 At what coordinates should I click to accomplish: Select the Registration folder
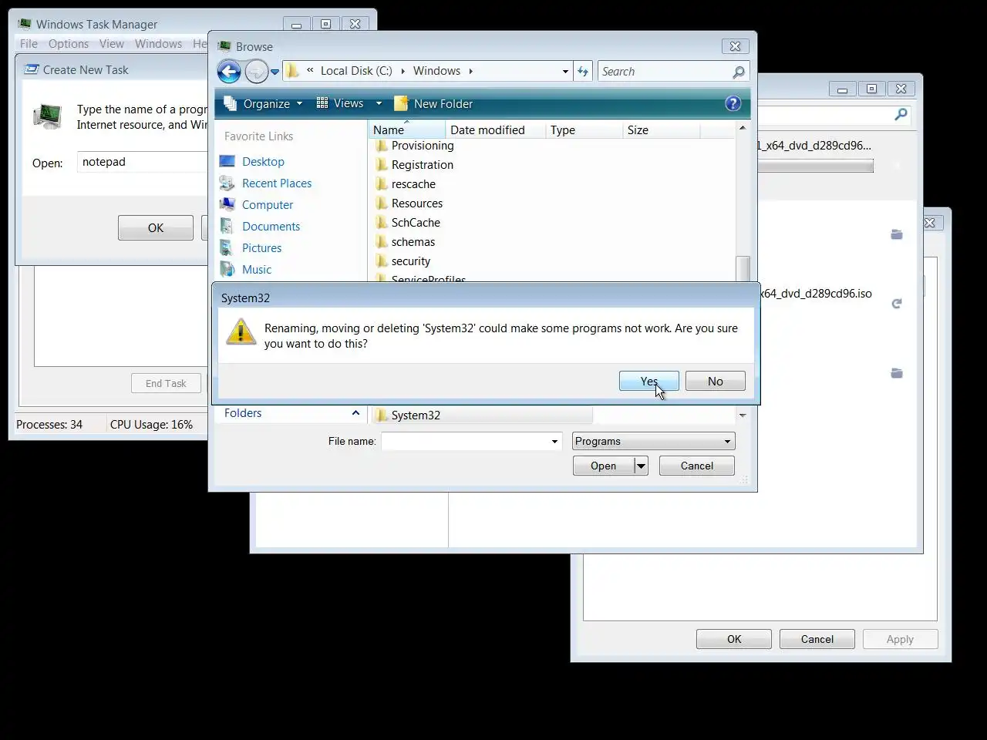pos(422,165)
